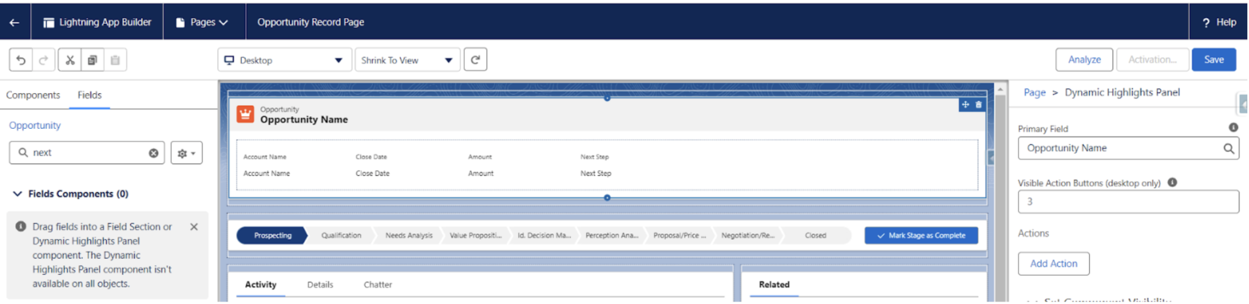Delete the Highlights Panel with trash icon
The width and height of the screenshot is (1249, 304).
point(978,105)
